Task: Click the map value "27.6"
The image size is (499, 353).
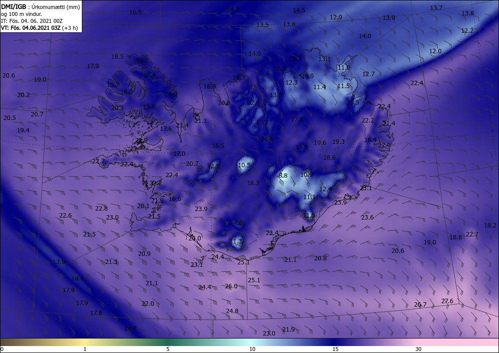Action: tap(447, 301)
